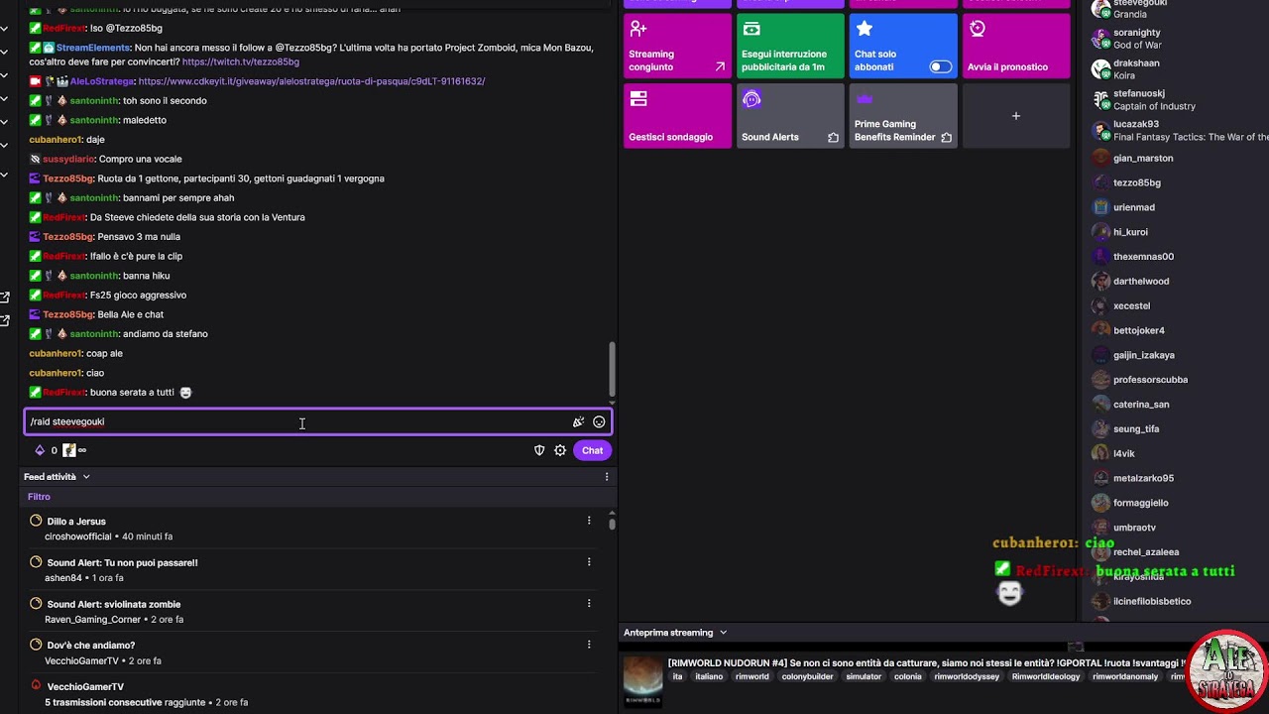Open options for sviolinata zombie entry
This screenshot has width=1269, height=714.
[x=589, y=603]
